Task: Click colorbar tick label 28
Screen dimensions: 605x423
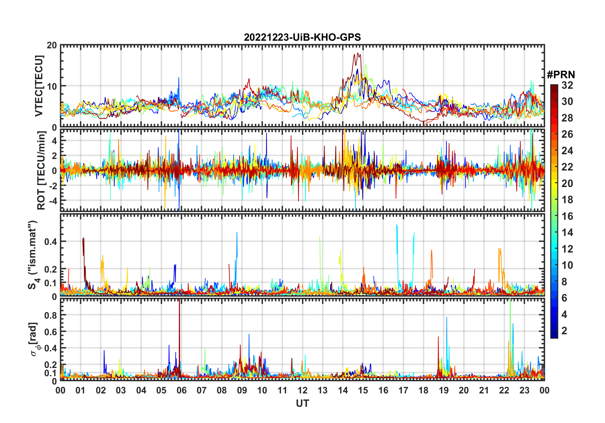Action: tap(567, 118)
